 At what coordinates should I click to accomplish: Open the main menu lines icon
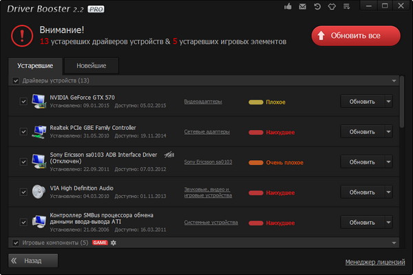[347, 6]
